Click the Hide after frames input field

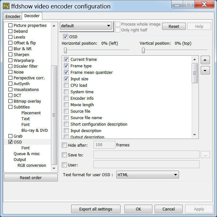(x=104, y=145)
